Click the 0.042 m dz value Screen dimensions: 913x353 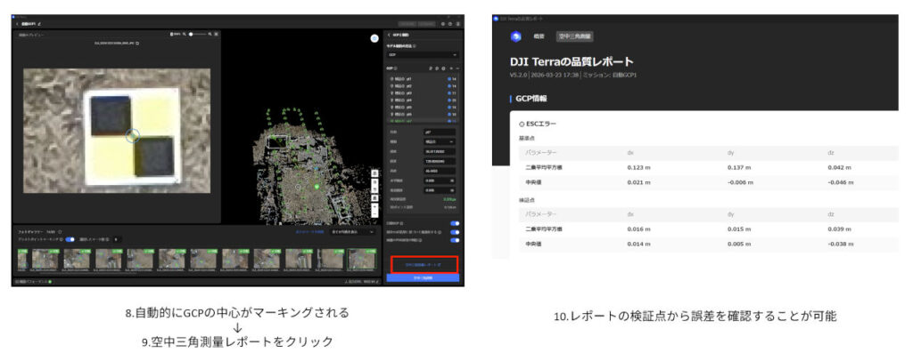pyautogui.click(x=839, y=168)
